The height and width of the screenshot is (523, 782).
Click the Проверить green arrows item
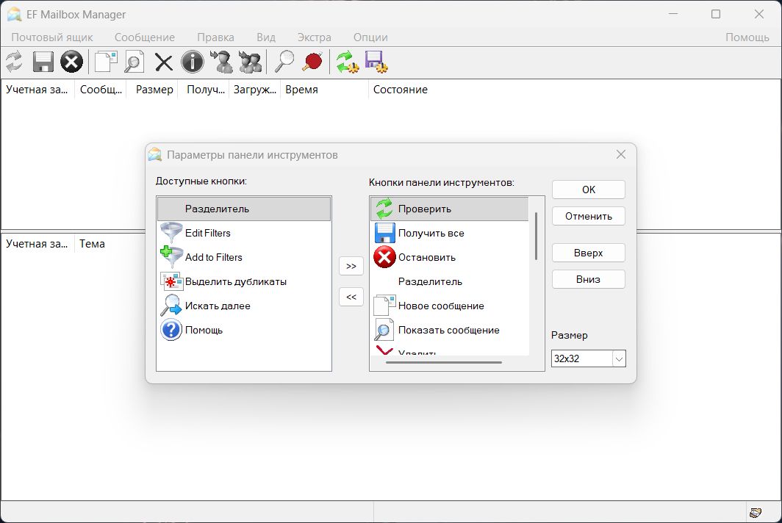pyautogui.click(x=424, y=209)
